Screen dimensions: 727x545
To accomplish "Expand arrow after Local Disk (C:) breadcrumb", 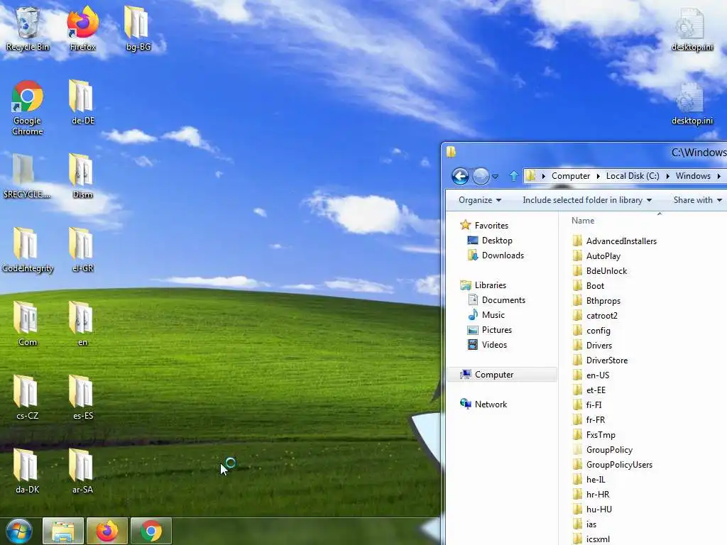I will tap(667, 176).
